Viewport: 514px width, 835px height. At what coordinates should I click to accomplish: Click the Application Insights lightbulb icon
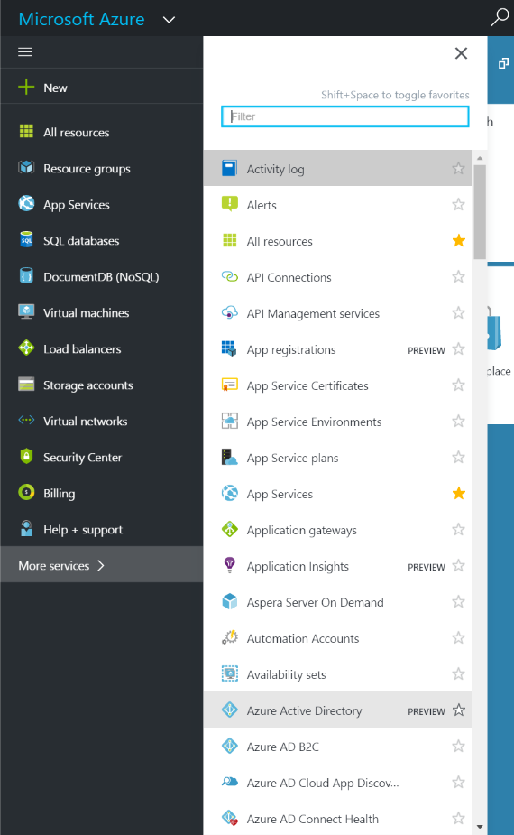(229, 565)
